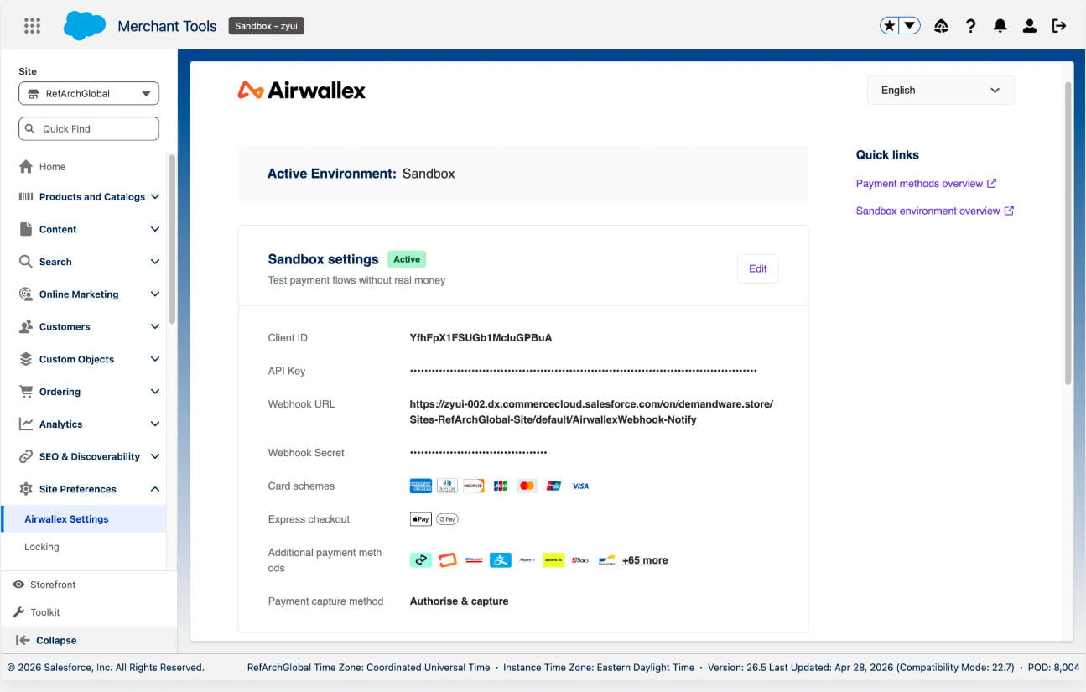1086x692 pixels.
Task: Click the Bancontact payment icon
Action: [x=607, y=560]
